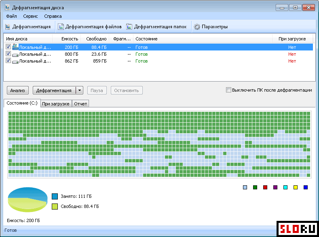The height and width of the screenshot is (237, 319).
Task: Expand the Дефрагментация button dropdown arrow
Action: click(80, 90)
